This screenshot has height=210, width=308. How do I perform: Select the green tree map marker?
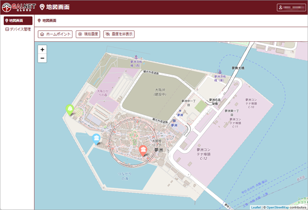[70, 110]
